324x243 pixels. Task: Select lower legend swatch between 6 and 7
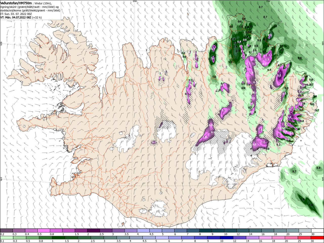click(x=175, y=238)
